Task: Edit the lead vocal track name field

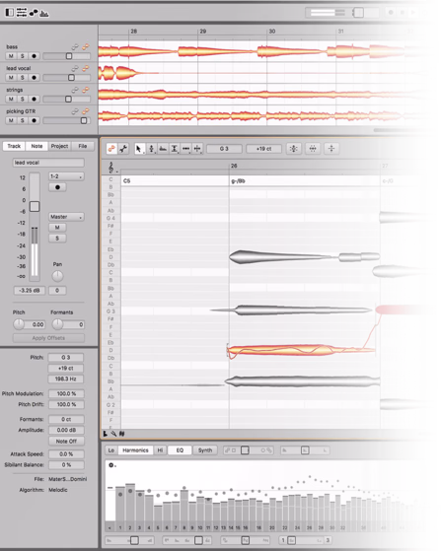Action: tap(48, 163)
